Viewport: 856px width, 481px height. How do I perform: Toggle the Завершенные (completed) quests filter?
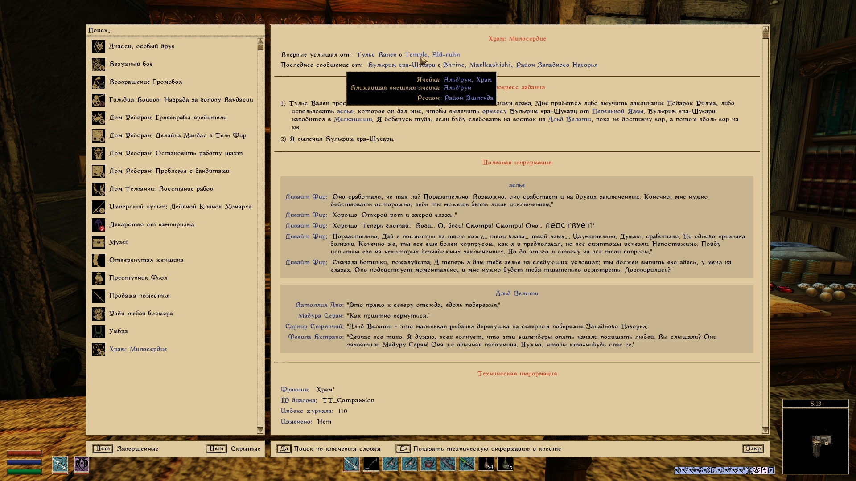pyautogui.click(x=103, y=448)
